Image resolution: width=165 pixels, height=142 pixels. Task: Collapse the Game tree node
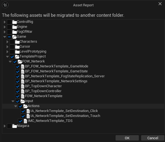point(5,37)
